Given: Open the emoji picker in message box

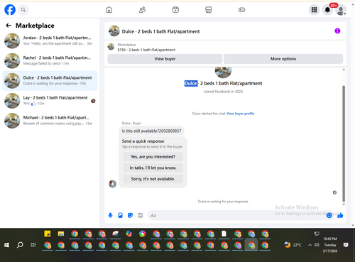Looking at the screenshot, I should [x=329, y=215].
